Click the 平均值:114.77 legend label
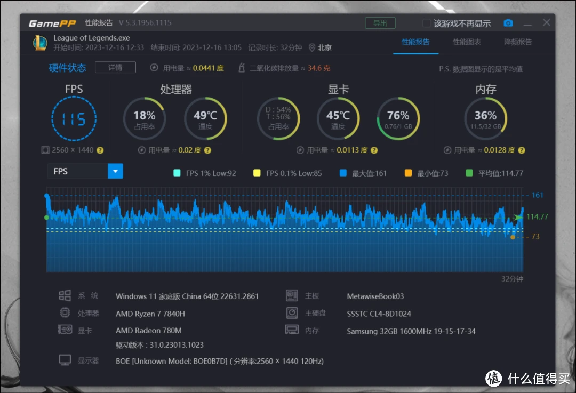Screen dimensions: 576x393 (x=501, y=173)
